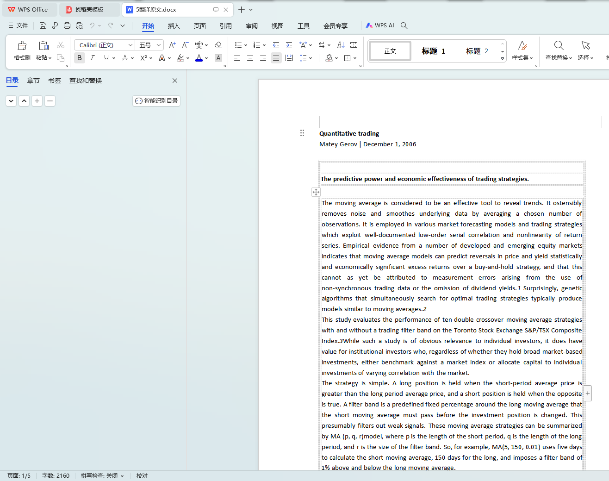Center align text

250,58
